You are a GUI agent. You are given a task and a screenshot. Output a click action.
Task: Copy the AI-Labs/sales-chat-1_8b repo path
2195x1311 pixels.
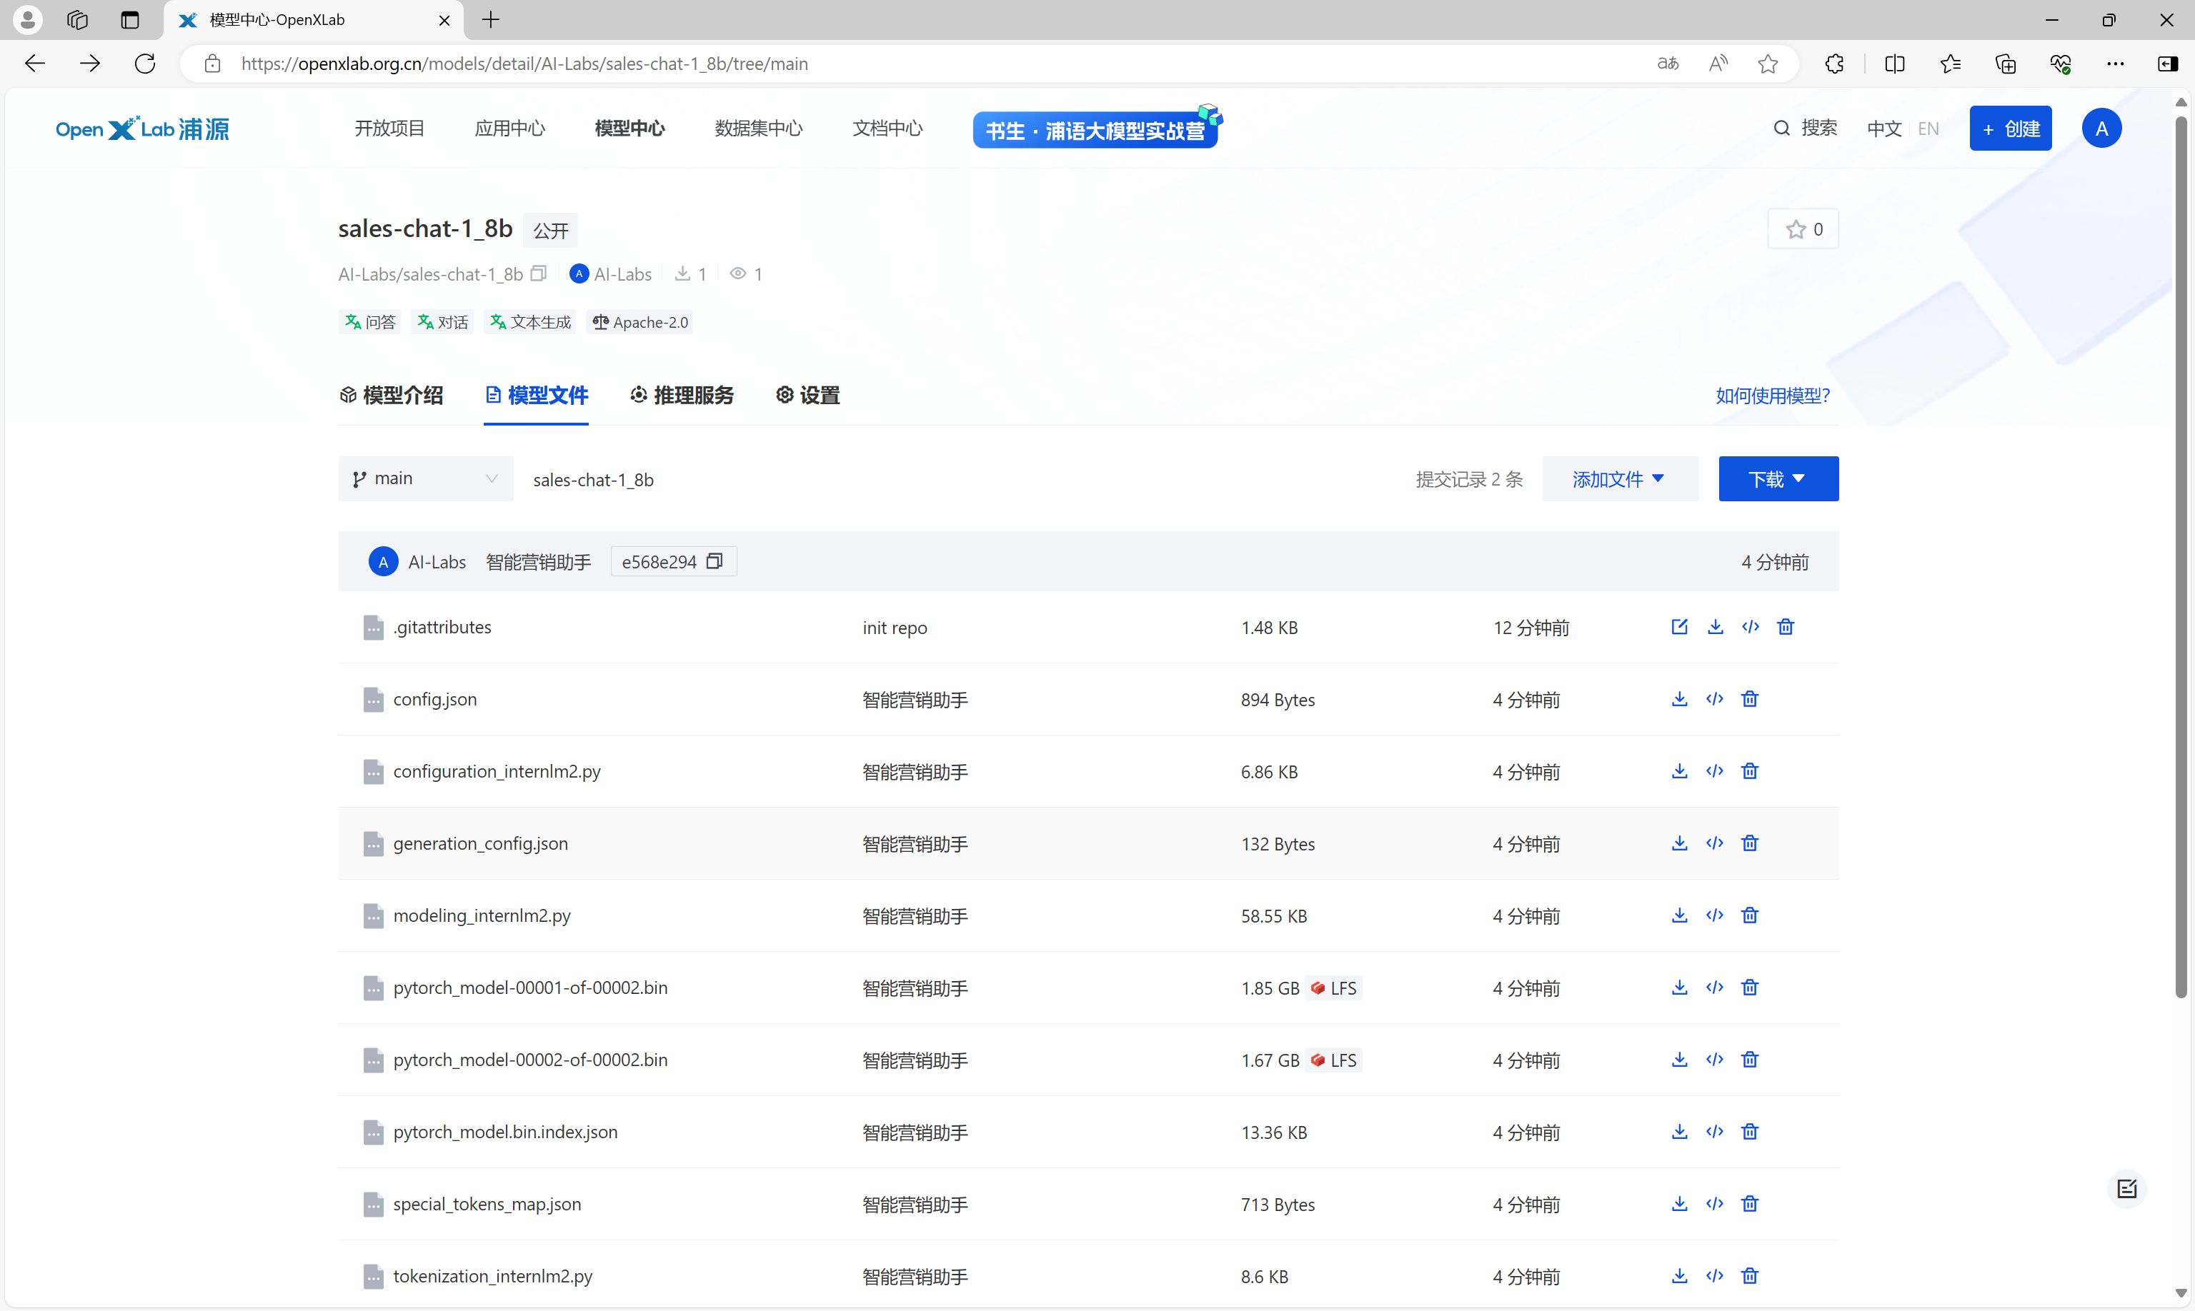click(x=538, y=274)
